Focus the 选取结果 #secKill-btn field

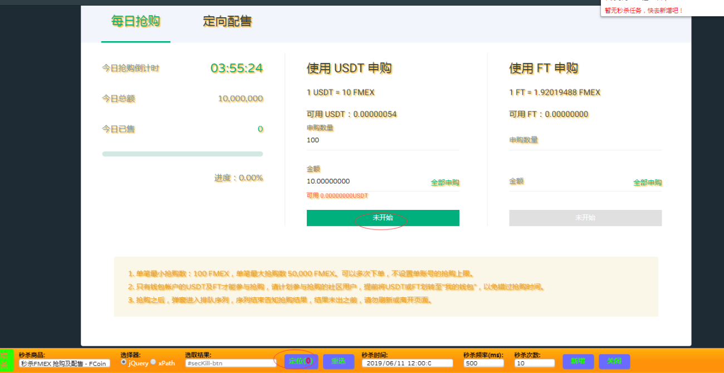(x=231, y=363)
